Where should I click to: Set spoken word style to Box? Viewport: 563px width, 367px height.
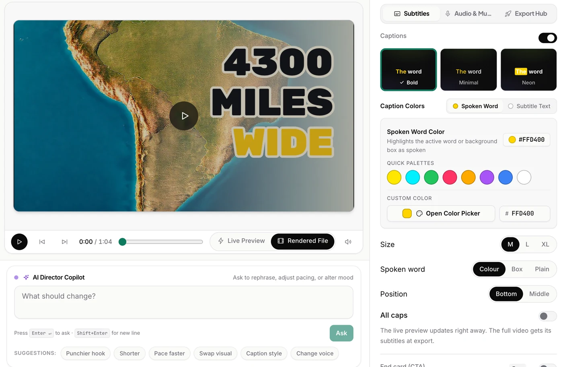[517, 269]
